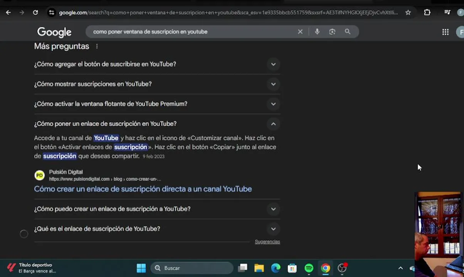Open Microsoft Store from the taskbar

(292, 268)
